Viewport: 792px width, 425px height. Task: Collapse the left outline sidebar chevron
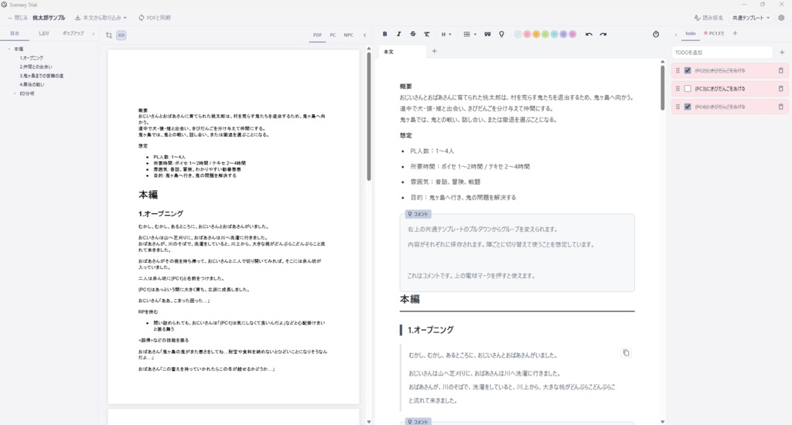(x=93, y=34)
